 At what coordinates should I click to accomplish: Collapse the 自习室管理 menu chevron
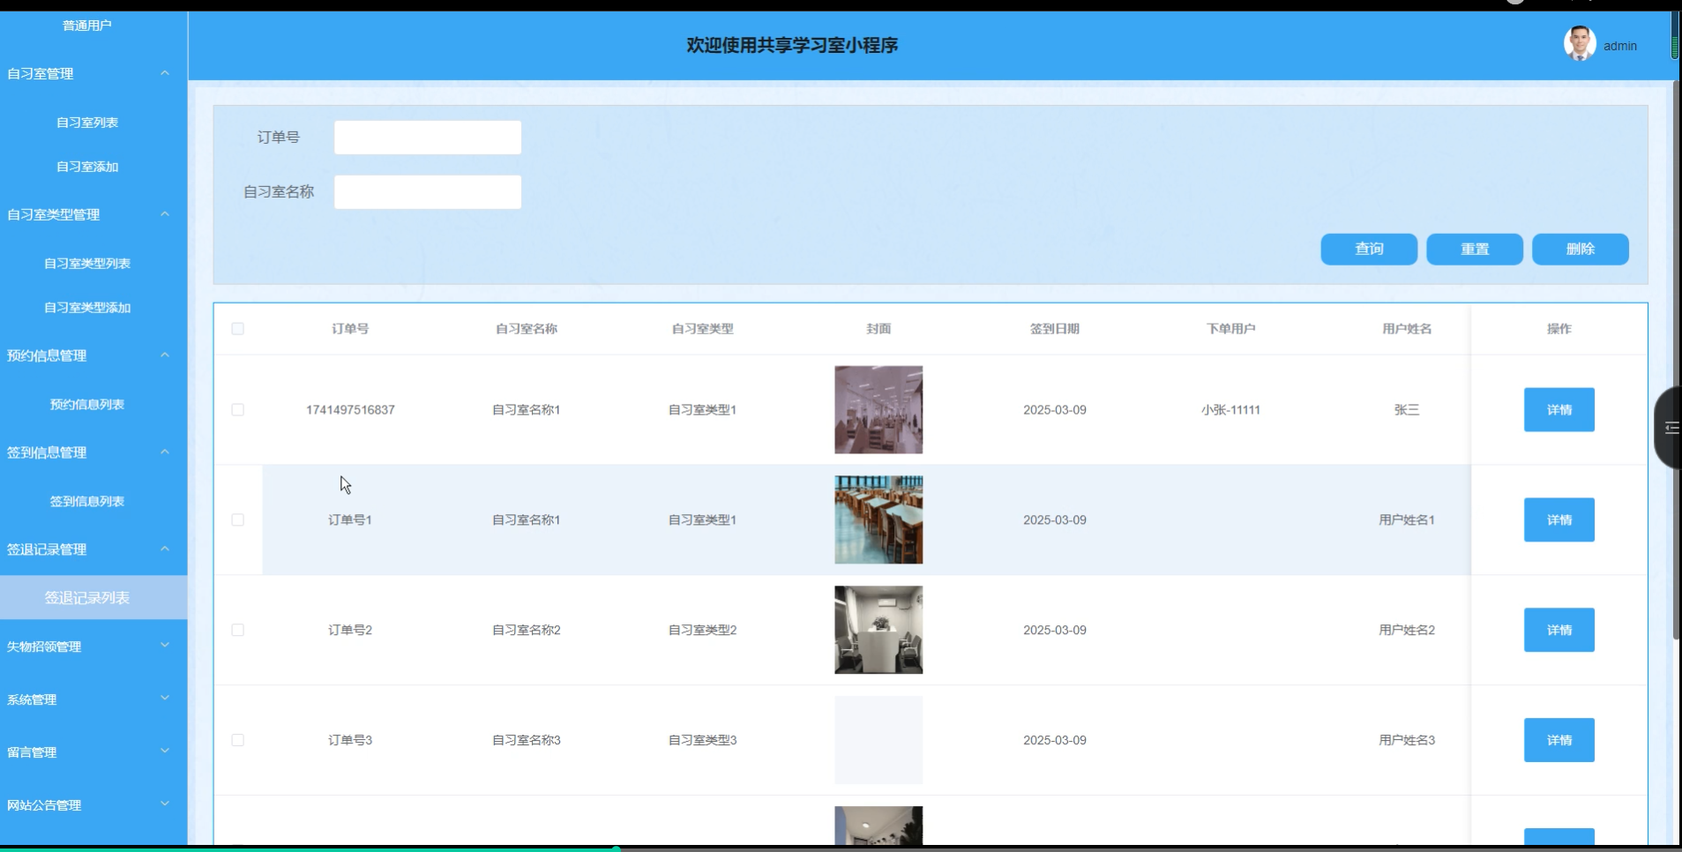click(165, 73)
